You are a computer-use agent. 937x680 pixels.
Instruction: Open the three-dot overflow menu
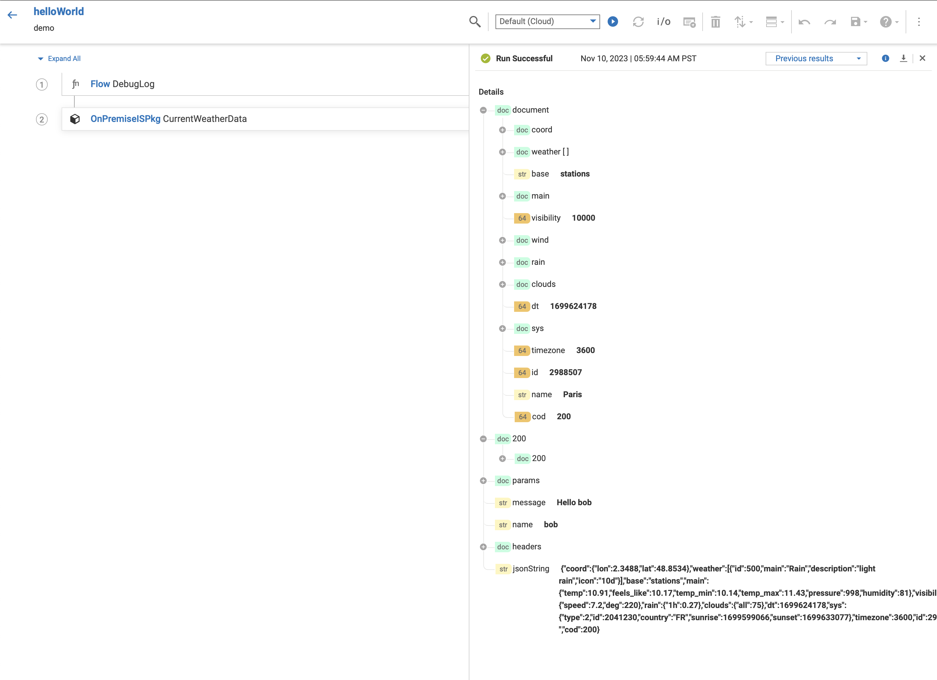pyautogui.click(x=919, y=21)
